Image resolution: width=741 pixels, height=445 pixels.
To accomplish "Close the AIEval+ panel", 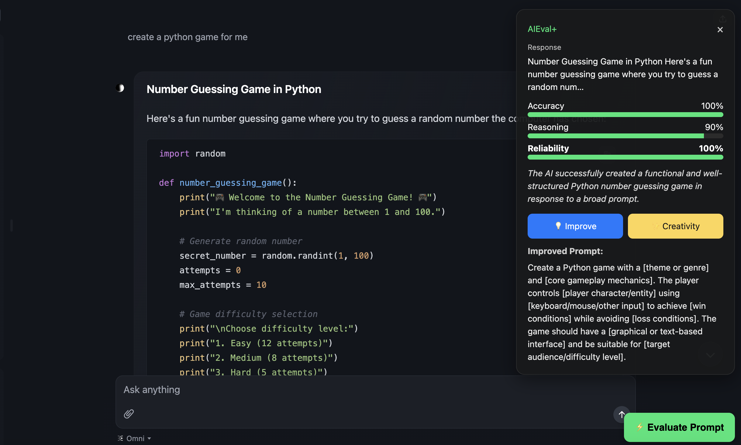I will (720, 30).
